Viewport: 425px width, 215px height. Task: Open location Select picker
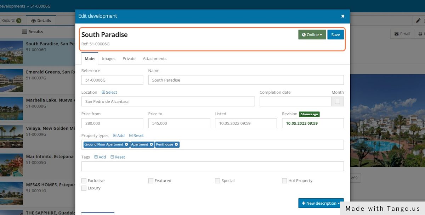[109, 92]
